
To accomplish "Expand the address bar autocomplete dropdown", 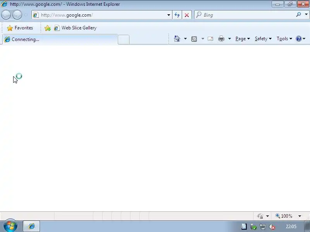I will (169, 15).
